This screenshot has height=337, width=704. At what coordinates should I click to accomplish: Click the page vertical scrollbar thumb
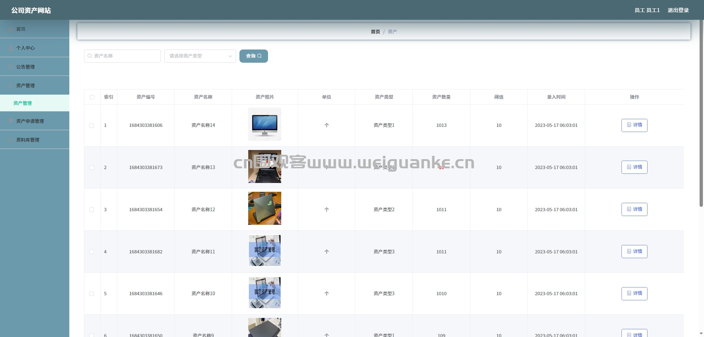click(x=701, y=114)
